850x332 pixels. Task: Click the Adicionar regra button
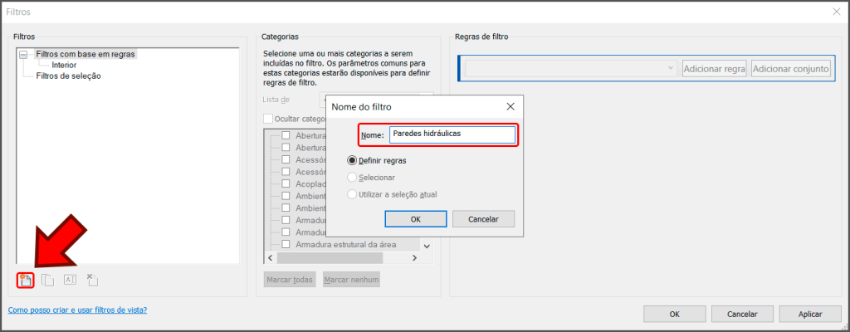pyautogui.click(x=714, y=68)
